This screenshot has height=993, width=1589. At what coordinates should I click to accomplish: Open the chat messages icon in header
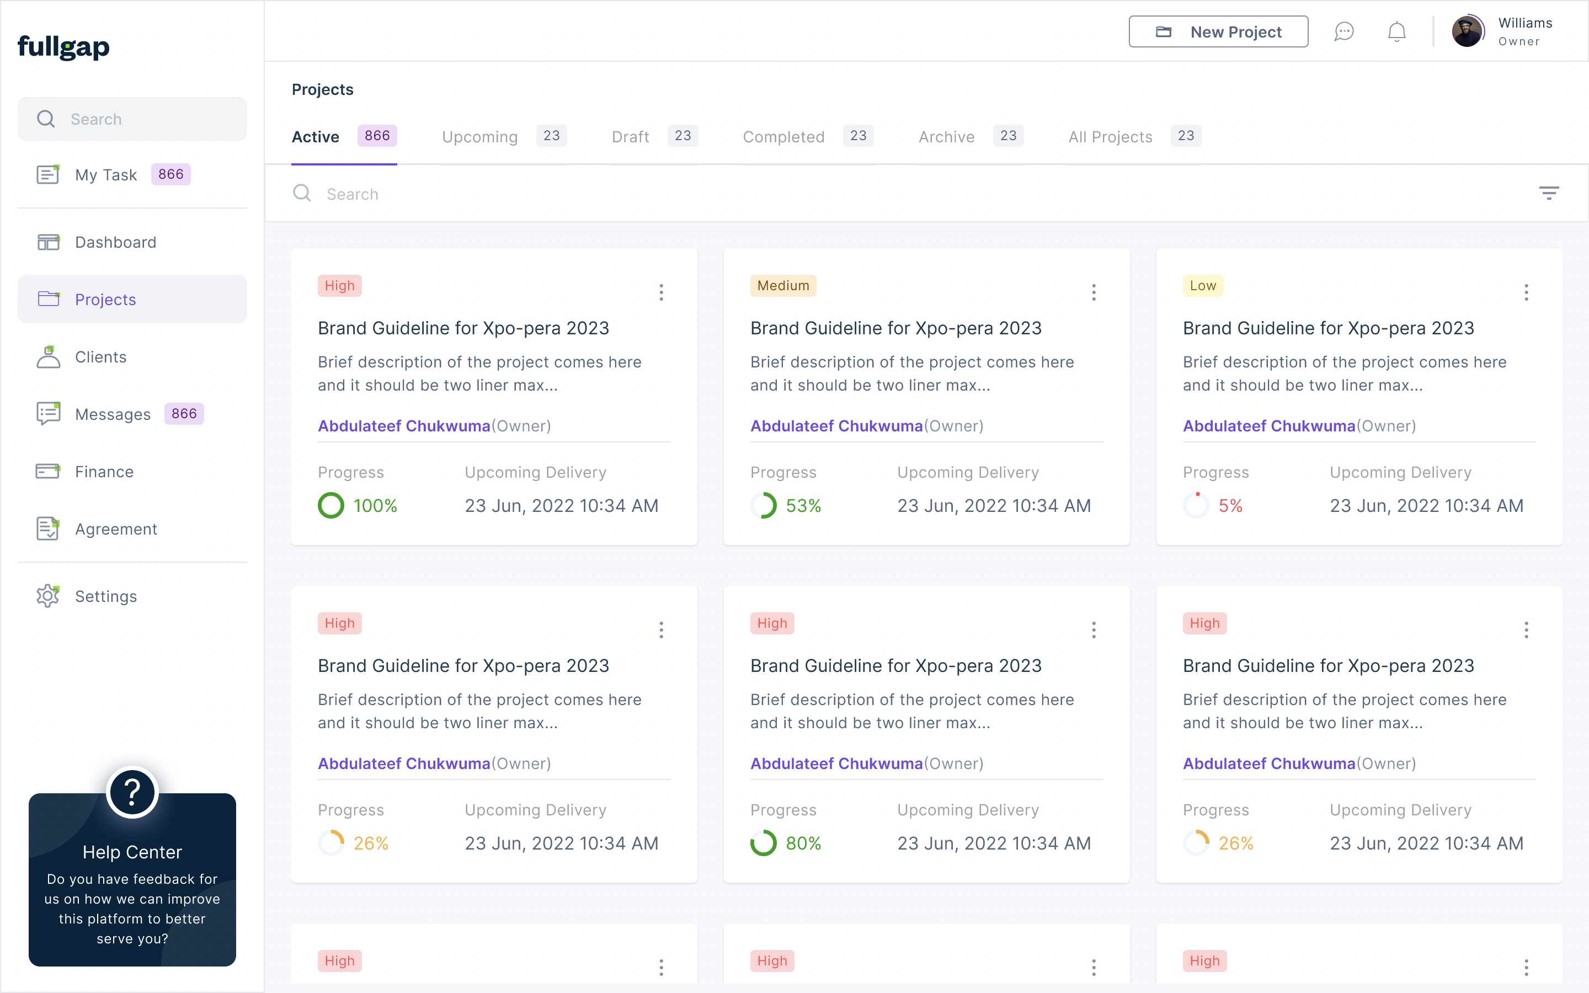point(1344,31)
